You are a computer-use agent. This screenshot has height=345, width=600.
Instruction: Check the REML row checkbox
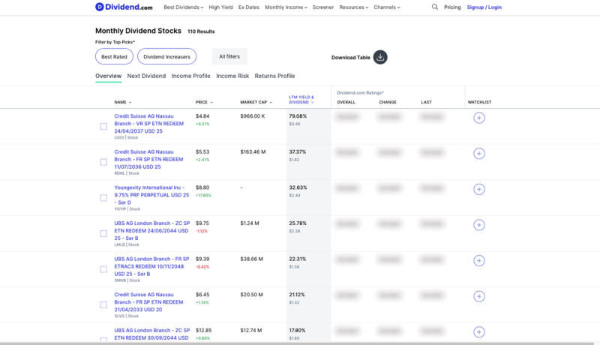coord(103,162)
